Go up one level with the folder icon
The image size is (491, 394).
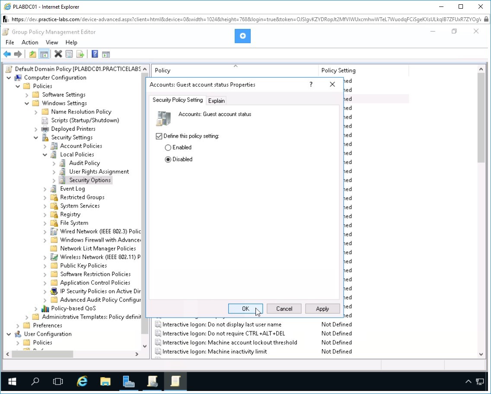pos(32,54)
